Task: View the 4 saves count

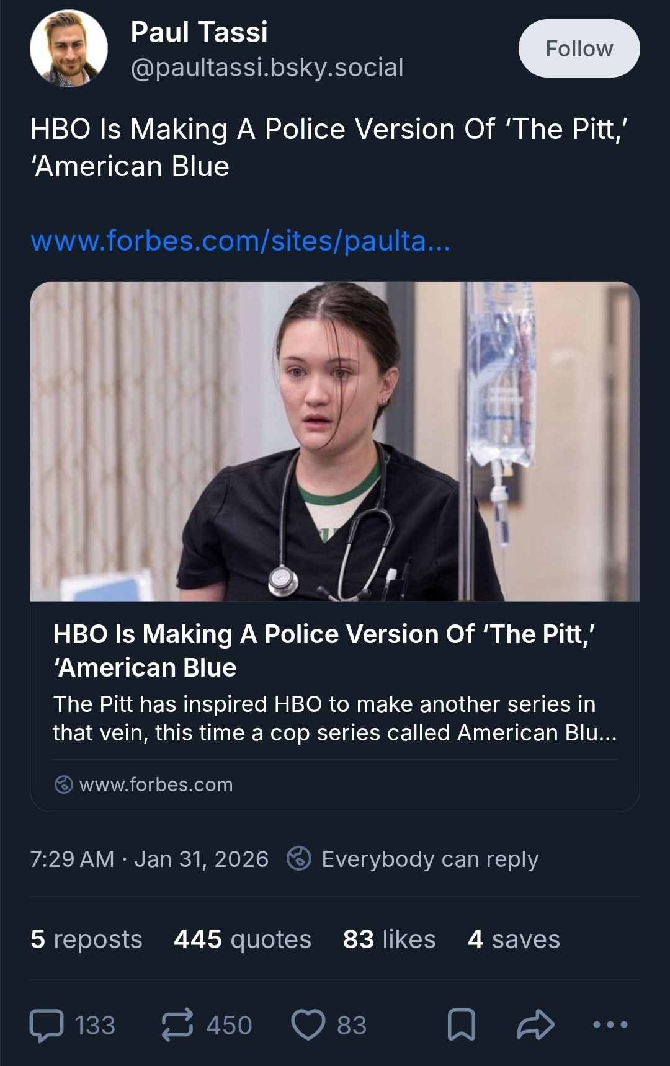Action: pyautogui.click(x=514, y=939)
